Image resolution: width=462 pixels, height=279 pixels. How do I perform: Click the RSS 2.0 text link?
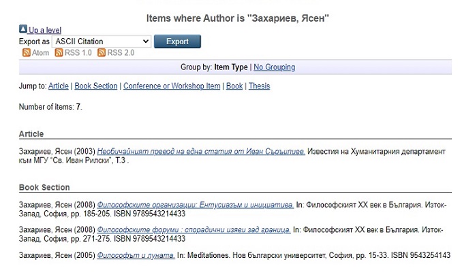121,53
